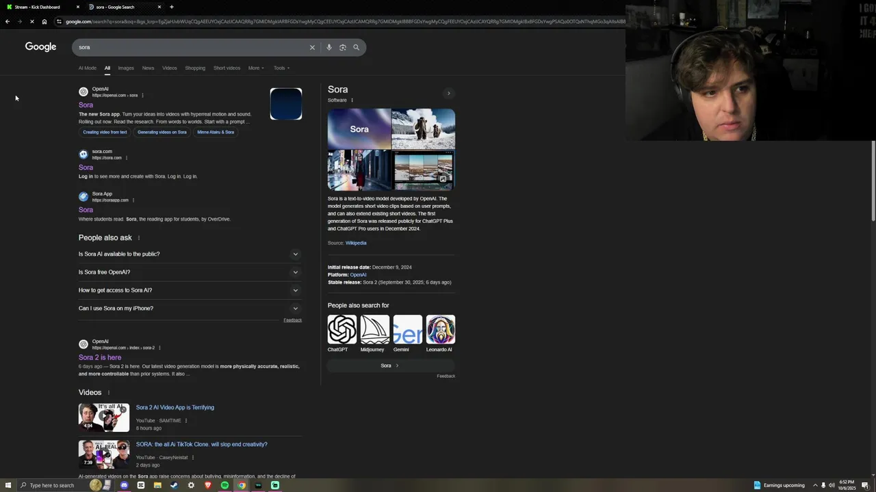Clear the search box with the X icon
Viewport: 876px width, 492px height.
[x=312, y=47]
